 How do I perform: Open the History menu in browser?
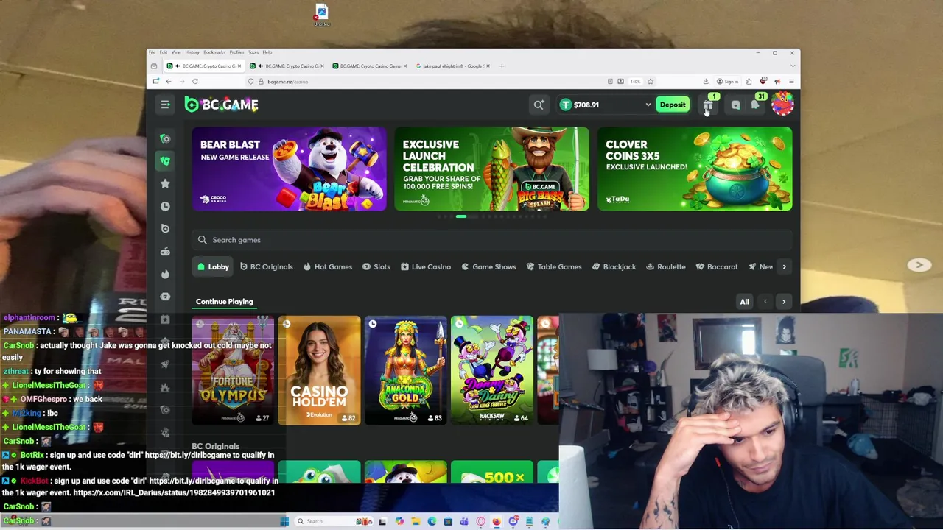(x=192, y=52)
